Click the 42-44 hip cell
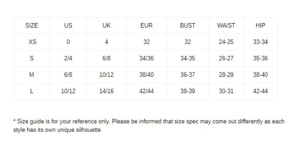The width and height of the screenshot is (293, 146). 261,91
